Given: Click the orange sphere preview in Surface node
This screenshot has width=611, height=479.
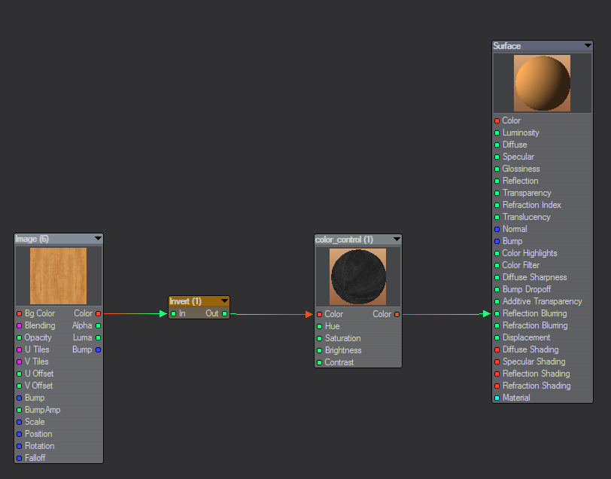Looking at the screenshot, I should pyautogui.click(x=542, y=83).
